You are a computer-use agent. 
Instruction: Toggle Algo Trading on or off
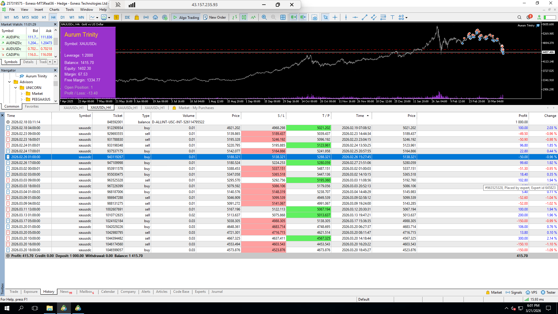[186, 17]
